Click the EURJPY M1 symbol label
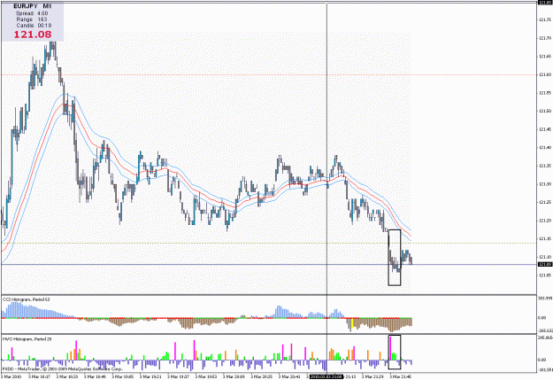Screen dimensions: 553x380 (33, 6)
